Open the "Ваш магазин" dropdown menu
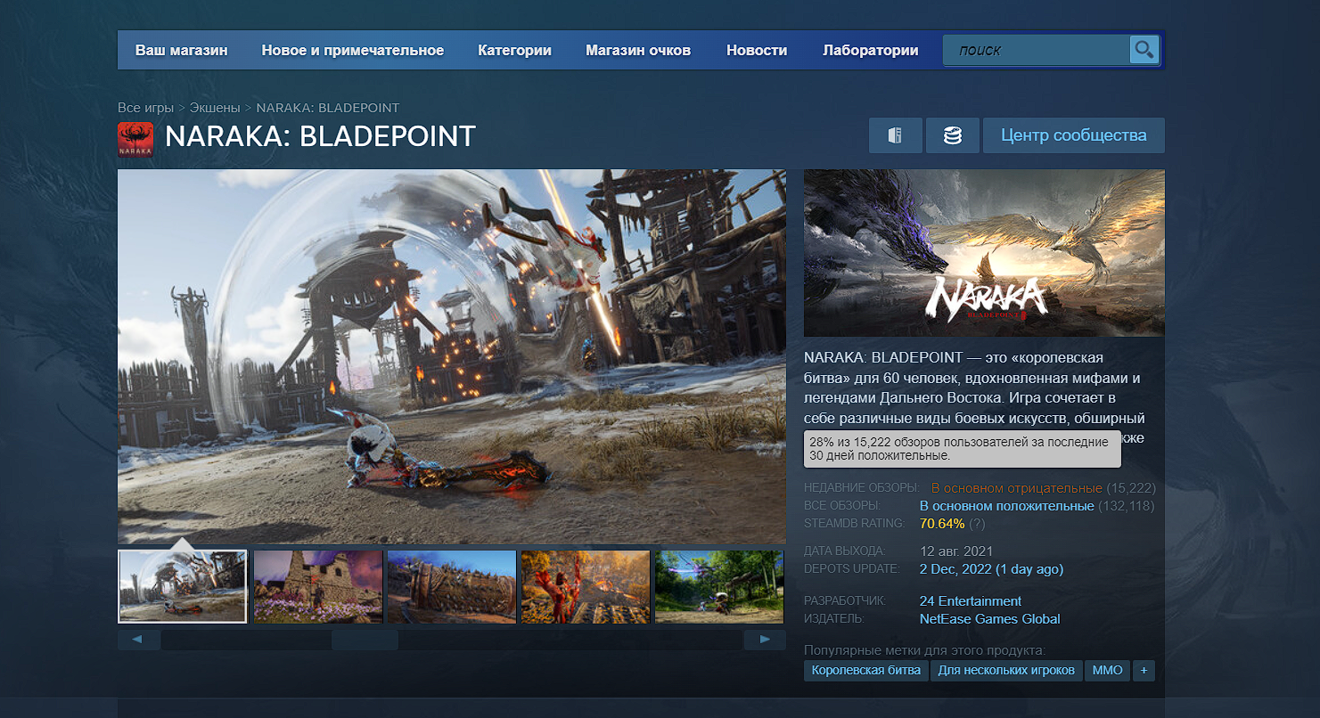 (x=181, y=51)
